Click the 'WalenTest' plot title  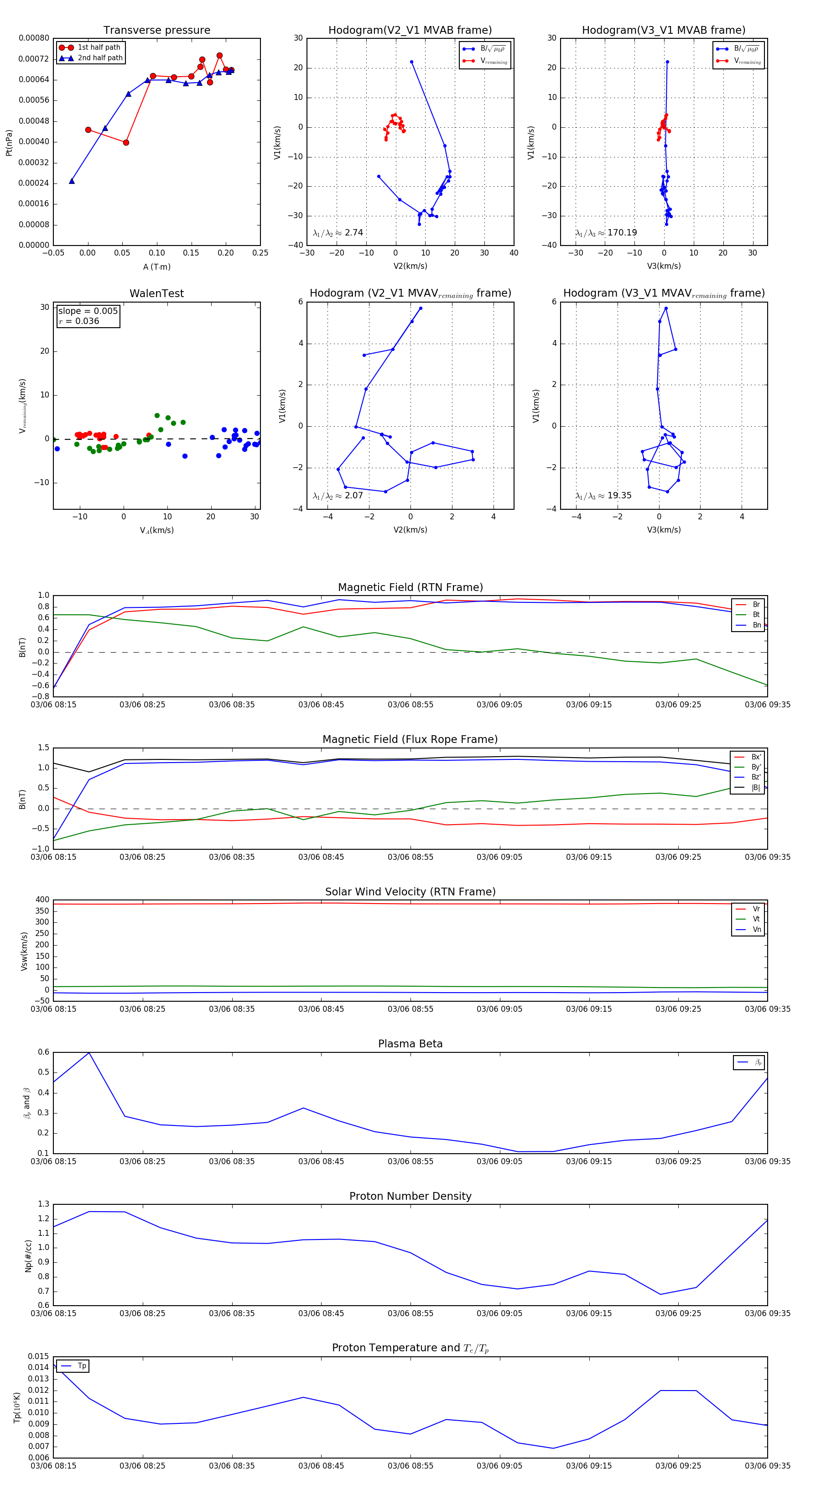pos(156,293)
